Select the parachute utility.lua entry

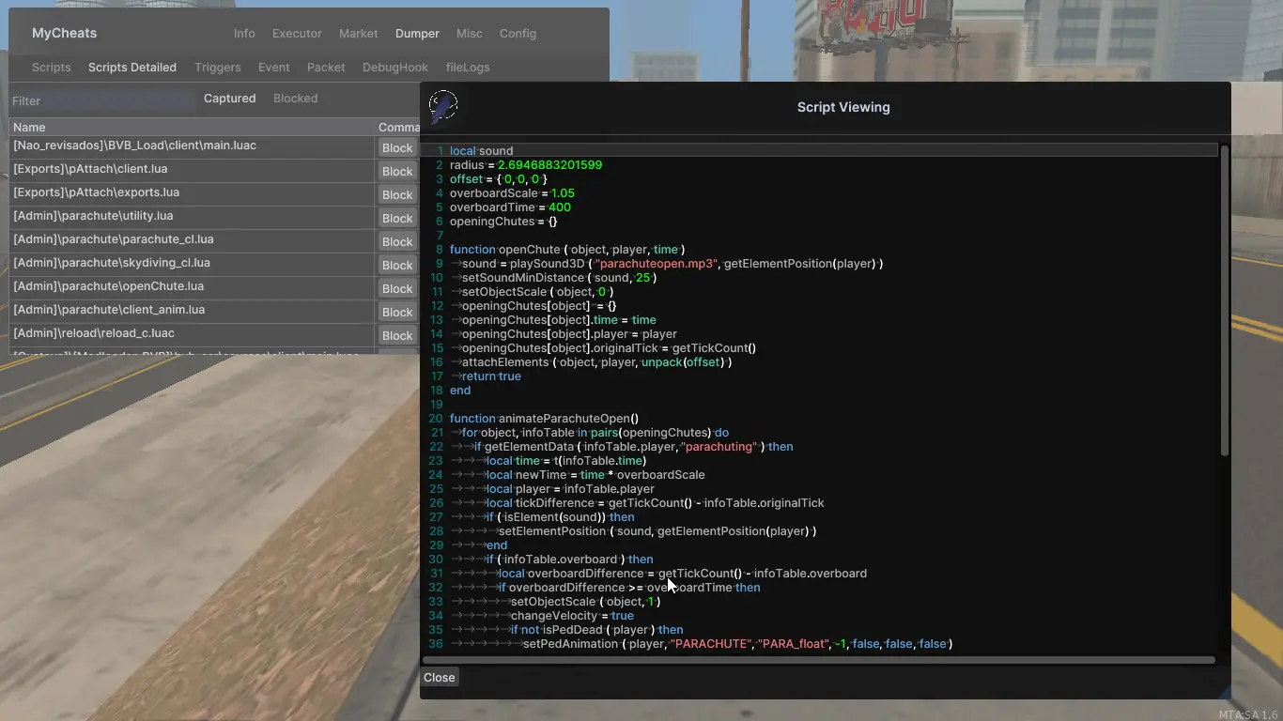[188, 216]
